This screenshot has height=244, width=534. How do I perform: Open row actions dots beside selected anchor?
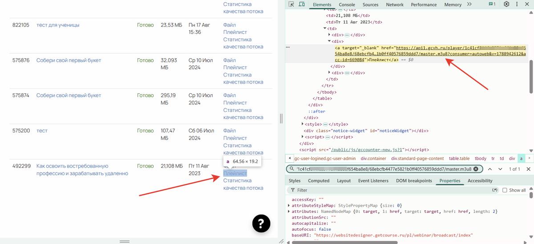tap(288, 47)
